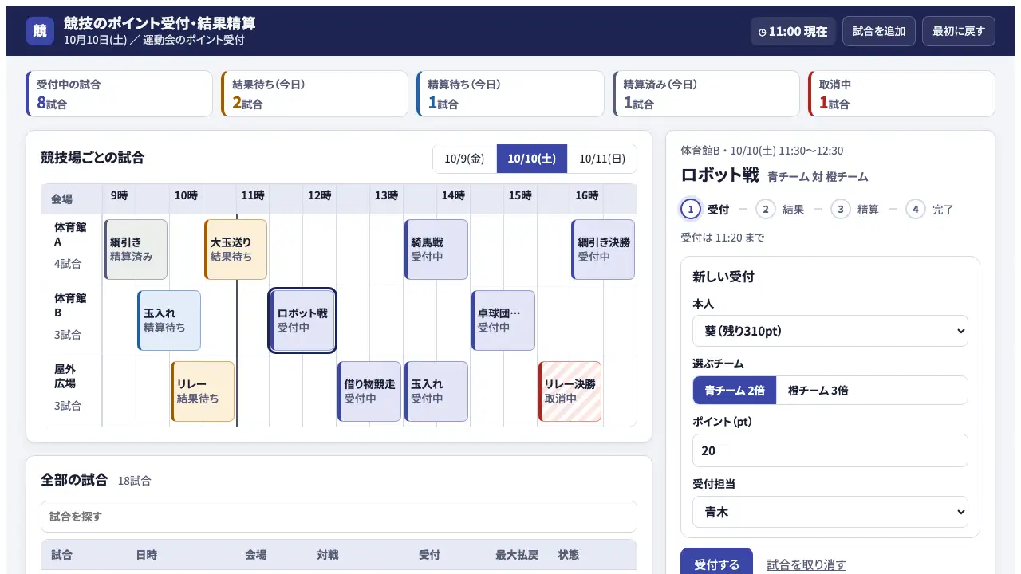
Task: Open the 騎馬戦 受付中 match block
Action: pyautogui.click(x=436, y=250)
